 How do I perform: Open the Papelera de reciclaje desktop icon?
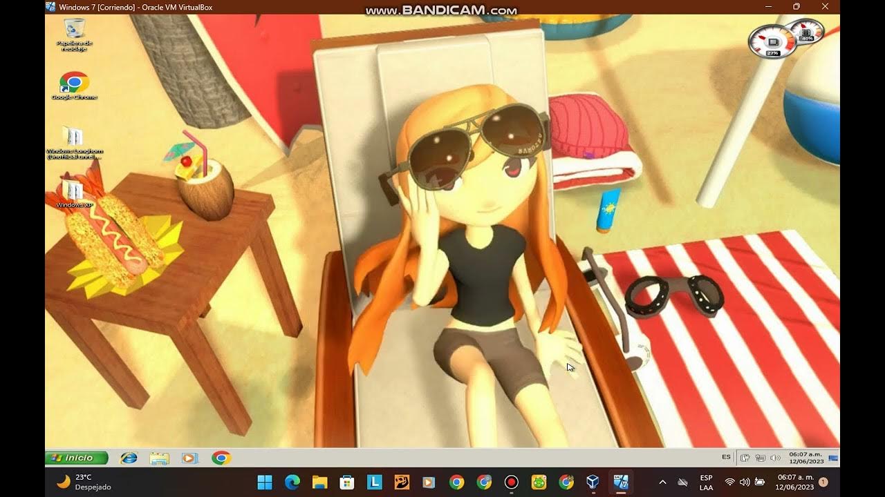click(74, 35)
